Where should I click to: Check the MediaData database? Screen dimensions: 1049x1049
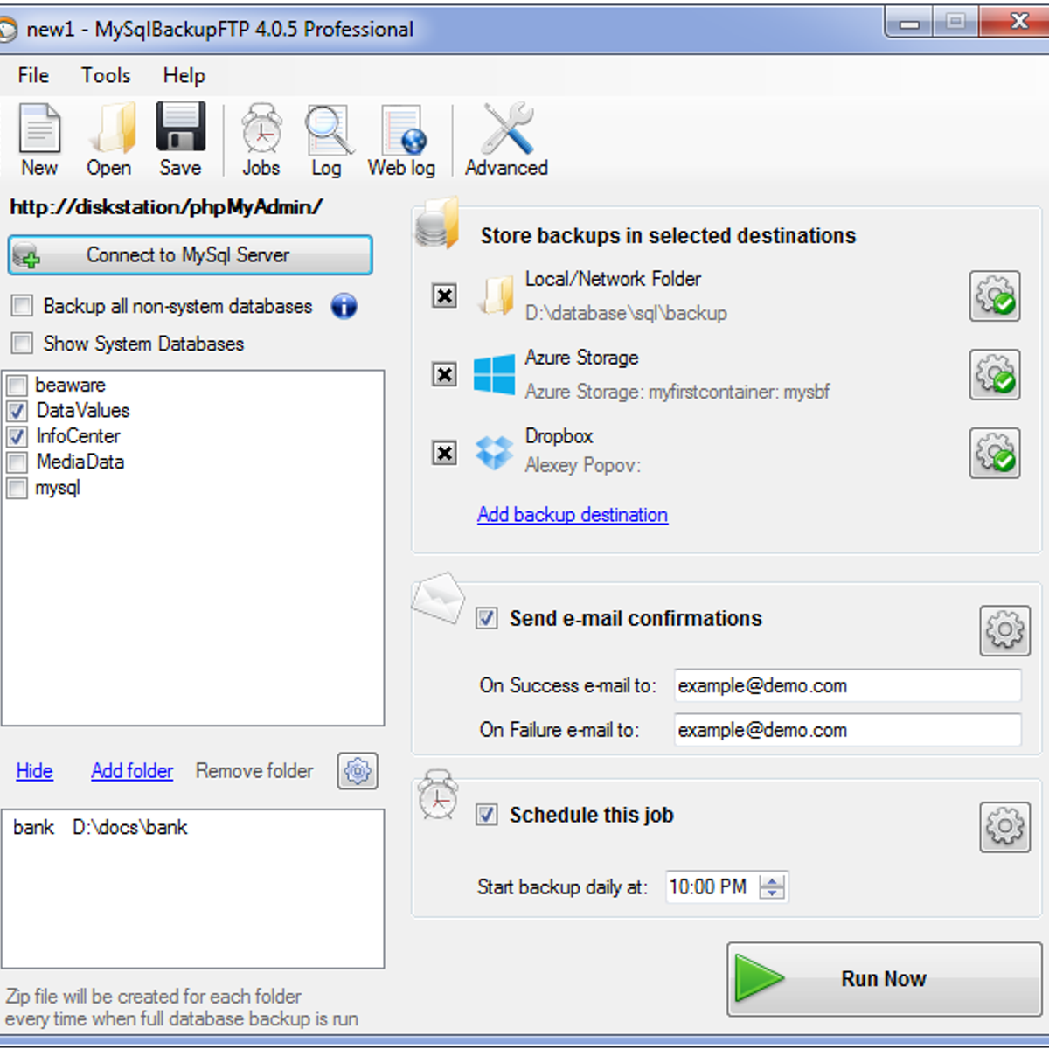tap(17, 462)
